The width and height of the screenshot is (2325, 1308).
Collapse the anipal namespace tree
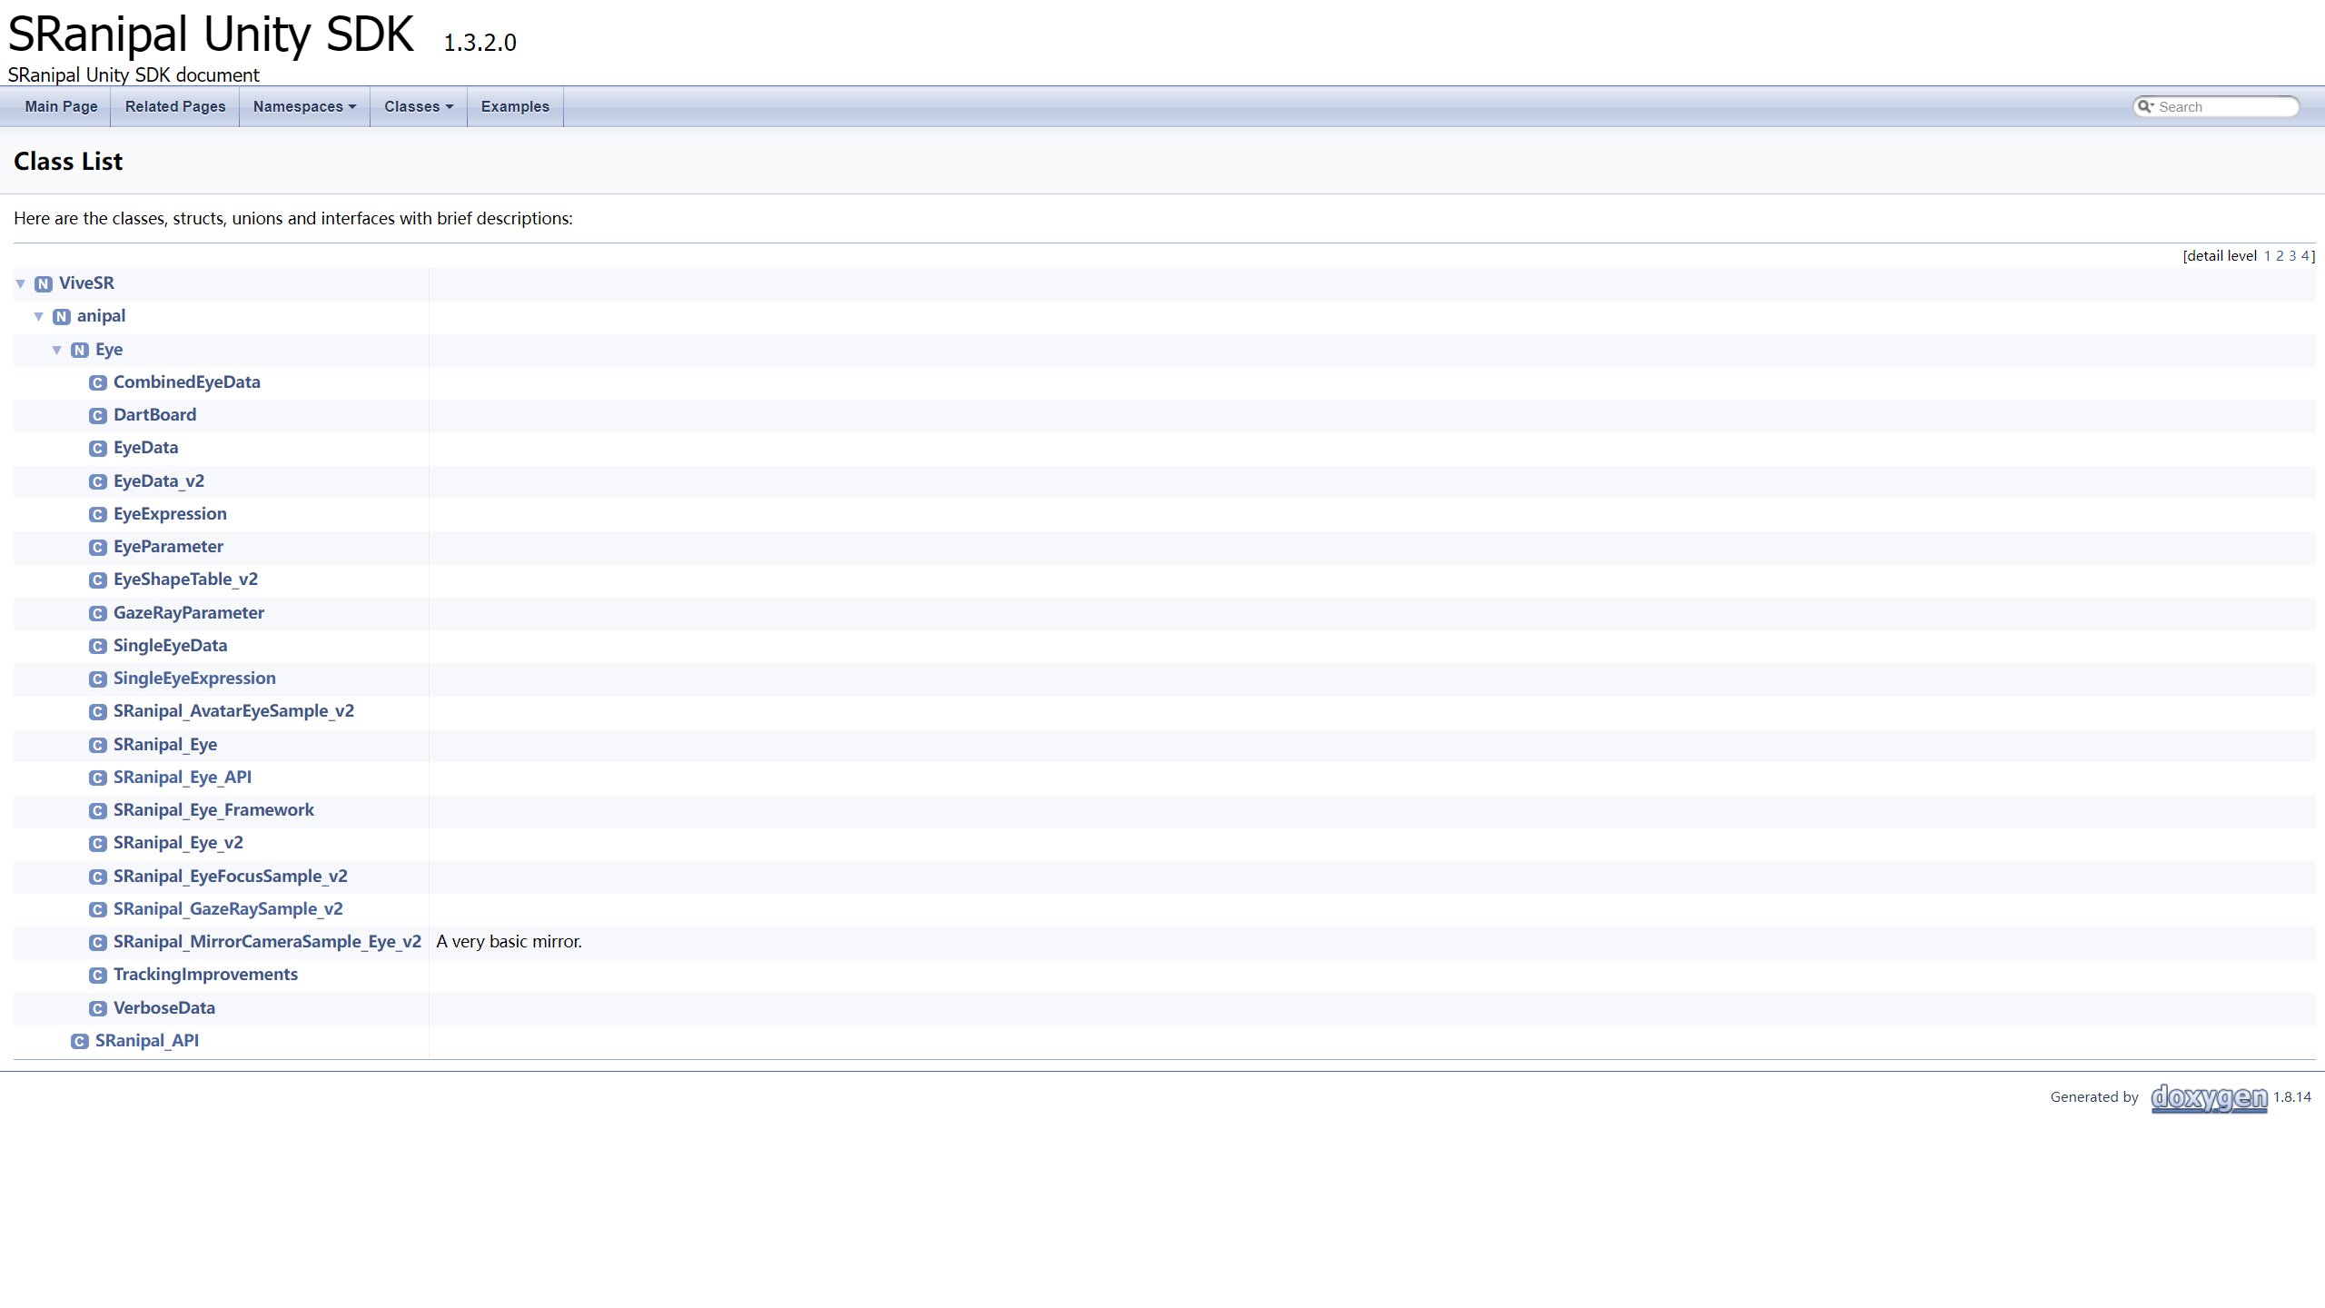click(x=40, y=314)
